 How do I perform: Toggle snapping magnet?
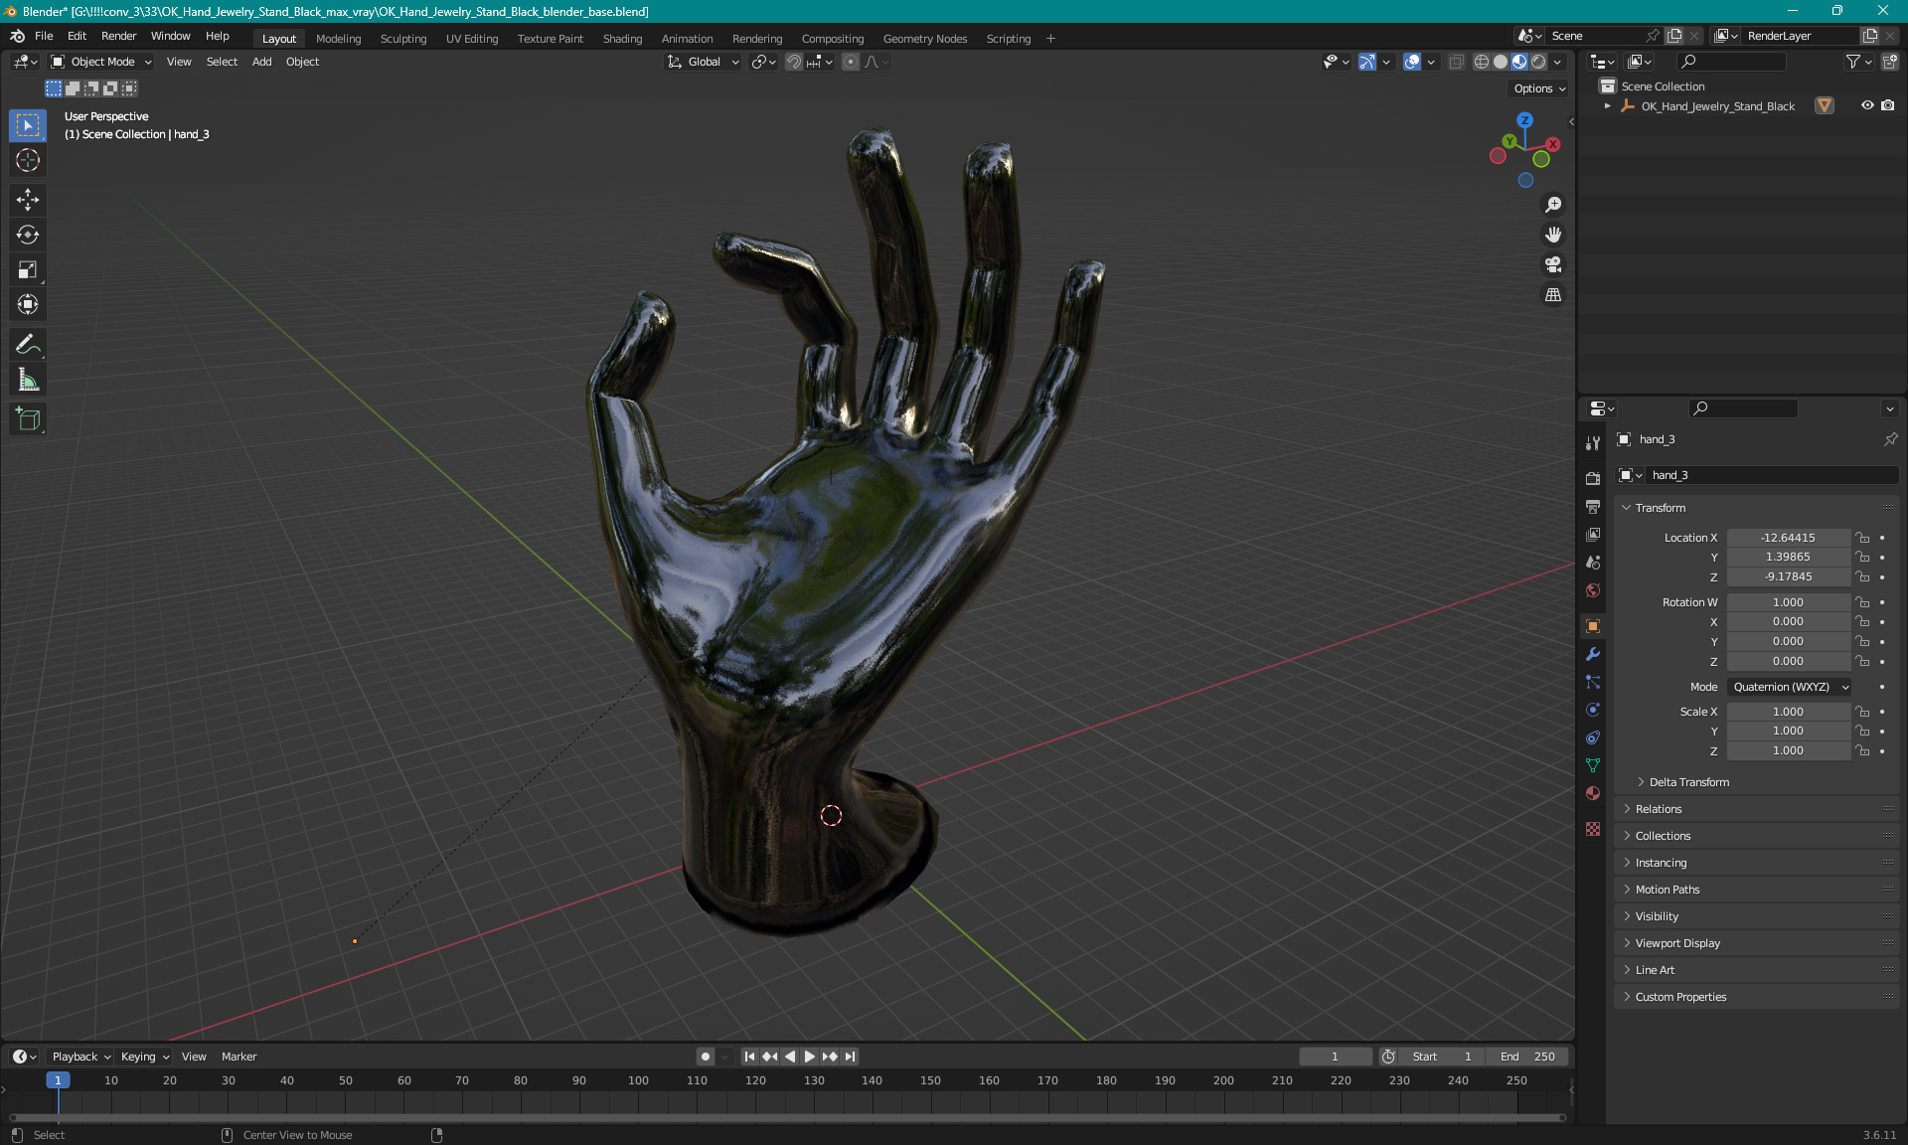pos(793,62)
